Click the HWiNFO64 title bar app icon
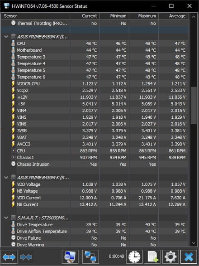199x266 pixels. pos(7,6)
